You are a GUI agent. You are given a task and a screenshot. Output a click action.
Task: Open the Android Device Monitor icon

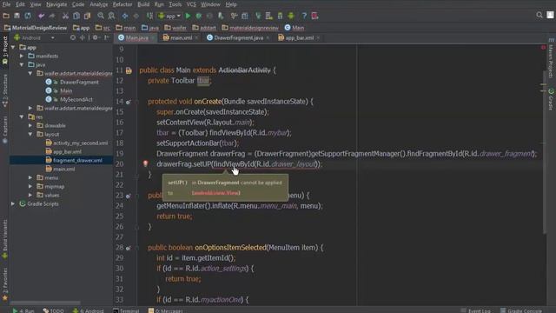pyautogui.click(x=291, y=16)
